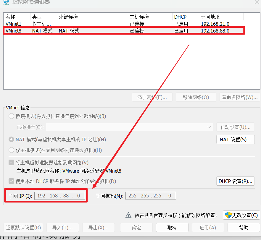Click the 外部连接 column header
This screenshot has height=240, width=261.
(x=92, y=17)
